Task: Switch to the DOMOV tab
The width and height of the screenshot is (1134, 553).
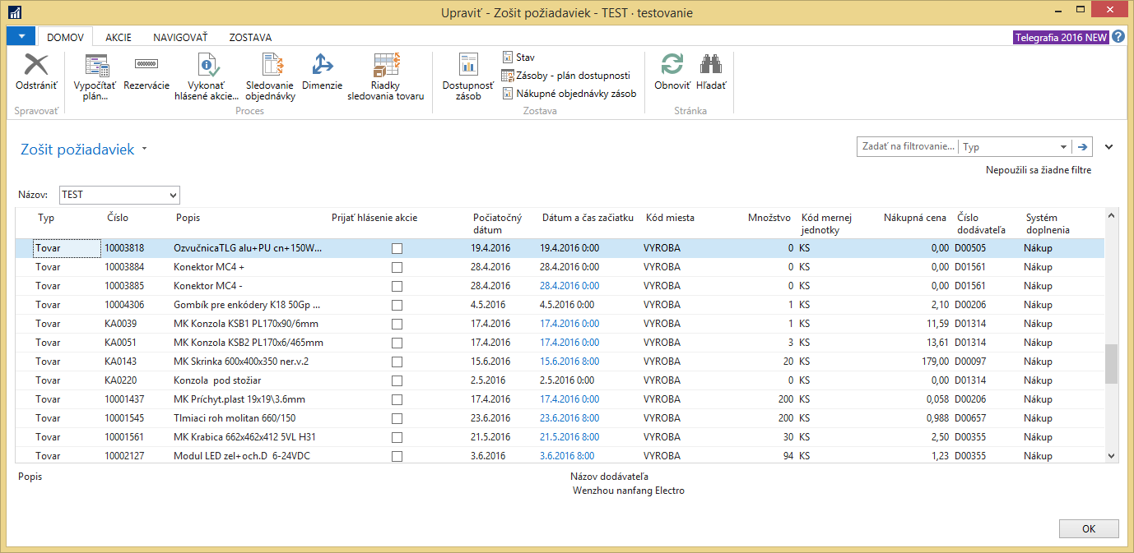Action: click(65, 37)
